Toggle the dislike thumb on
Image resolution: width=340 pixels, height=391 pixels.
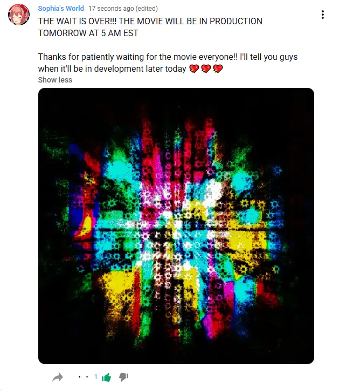point(124,377)
